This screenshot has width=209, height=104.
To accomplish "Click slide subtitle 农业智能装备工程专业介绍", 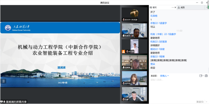I will click(62, 53).
